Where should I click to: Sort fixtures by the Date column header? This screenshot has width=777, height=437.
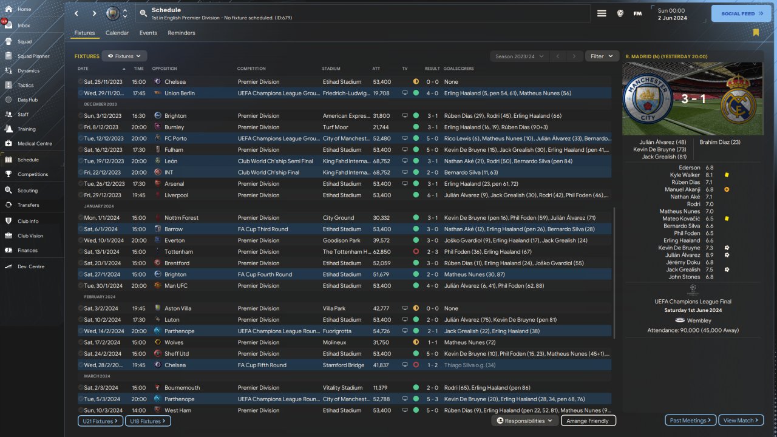tap(83, 69)
